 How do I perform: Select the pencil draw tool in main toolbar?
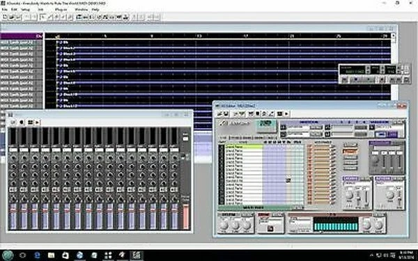click(x=50, y=17)
